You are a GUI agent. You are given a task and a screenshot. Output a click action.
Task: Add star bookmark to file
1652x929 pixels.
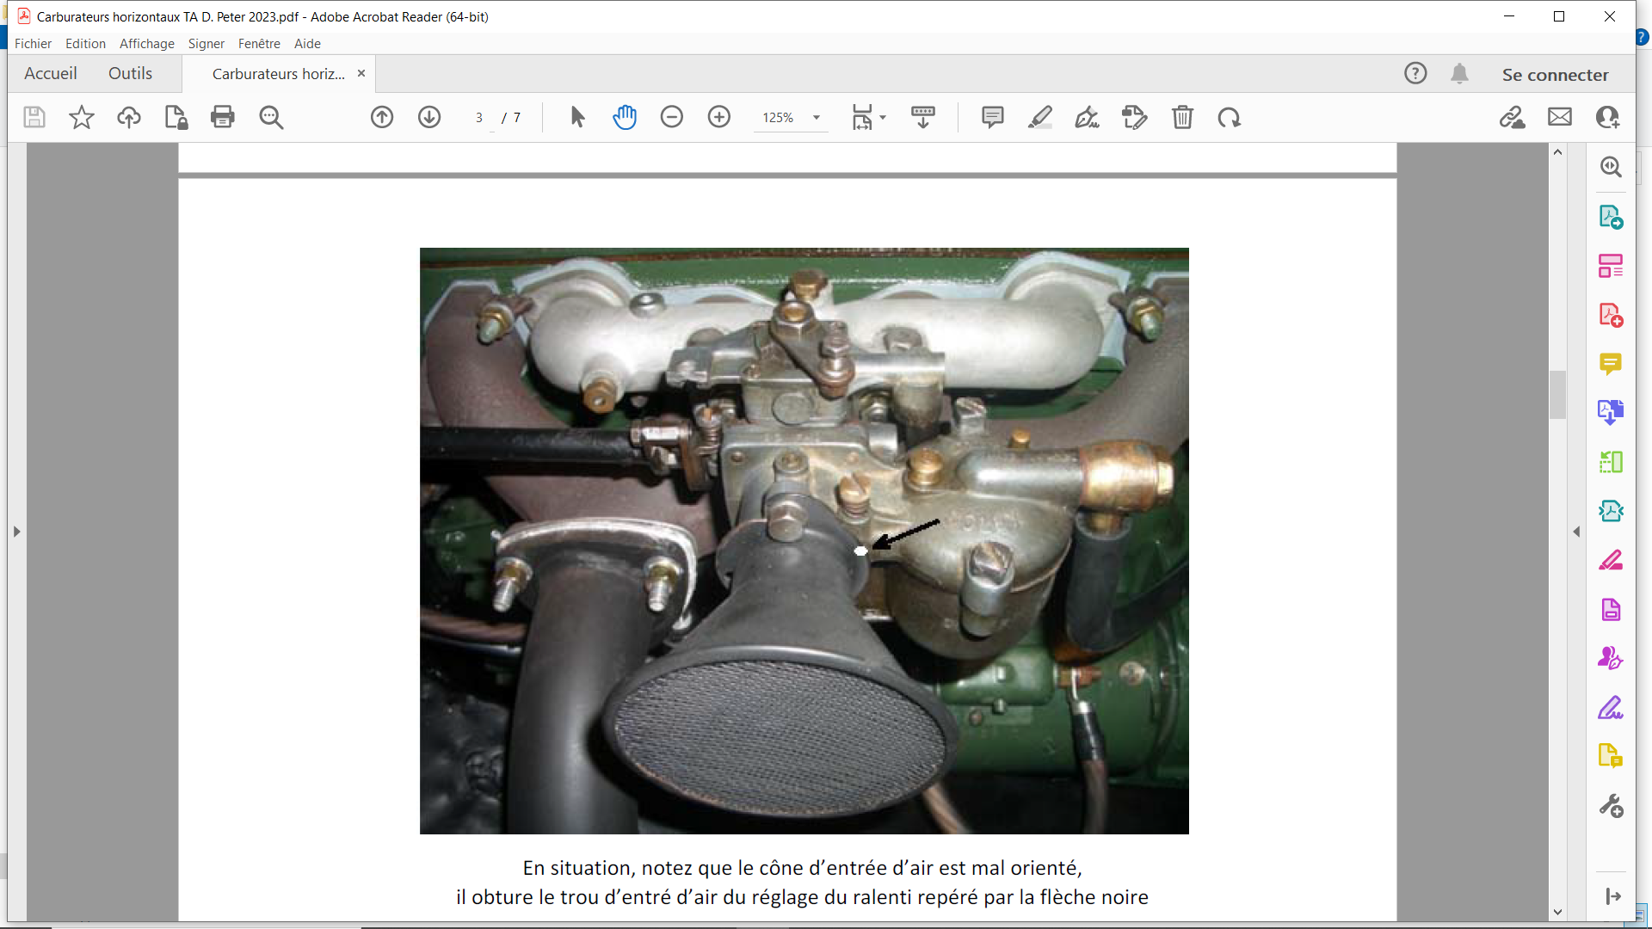82,117
